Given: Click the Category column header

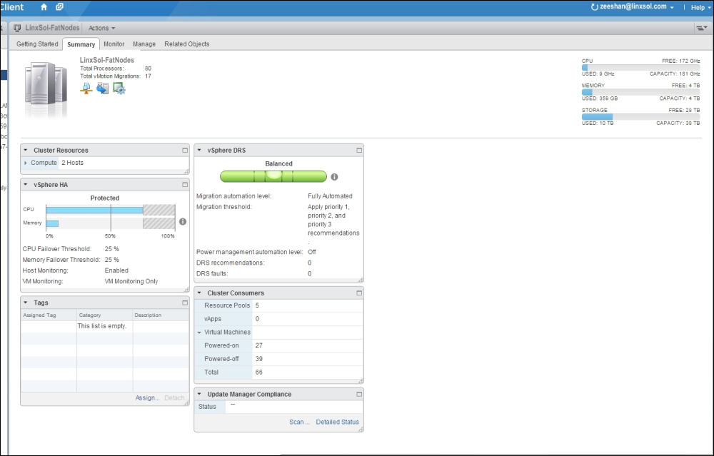Looking at the screenshot, I should click(x=105, y=315).
